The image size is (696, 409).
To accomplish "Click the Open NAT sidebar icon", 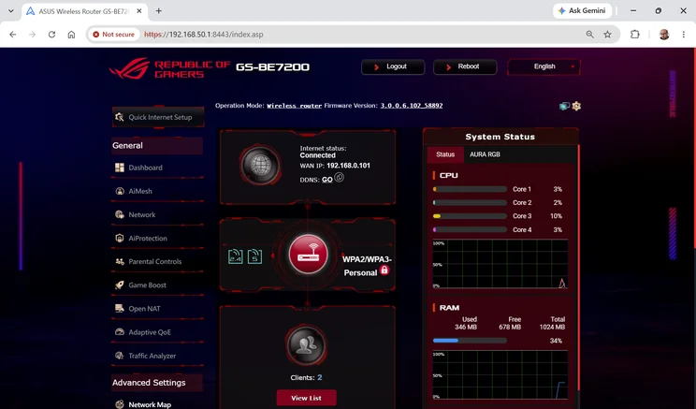I will (120, 309).
